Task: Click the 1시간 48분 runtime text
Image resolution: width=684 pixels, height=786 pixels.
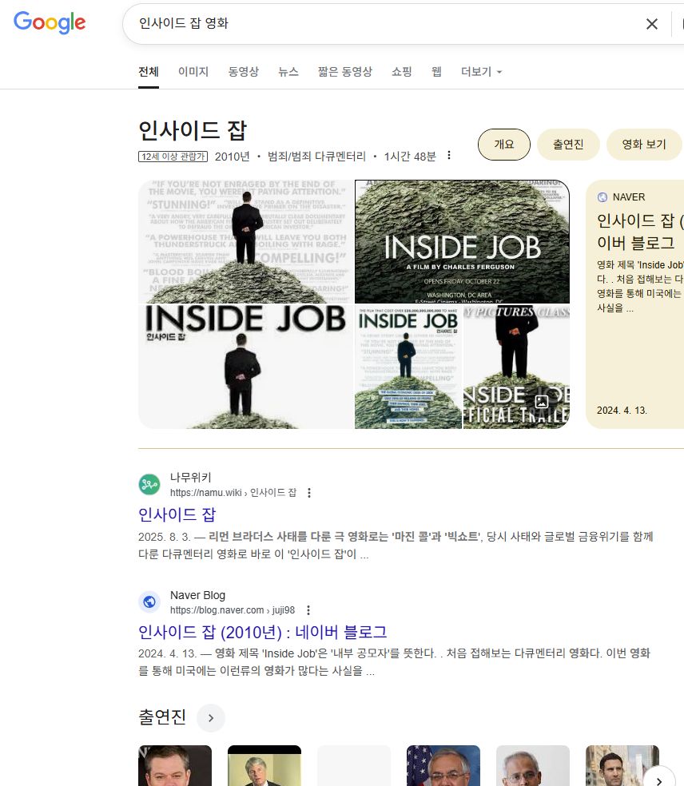Action: tap(410, 157)
